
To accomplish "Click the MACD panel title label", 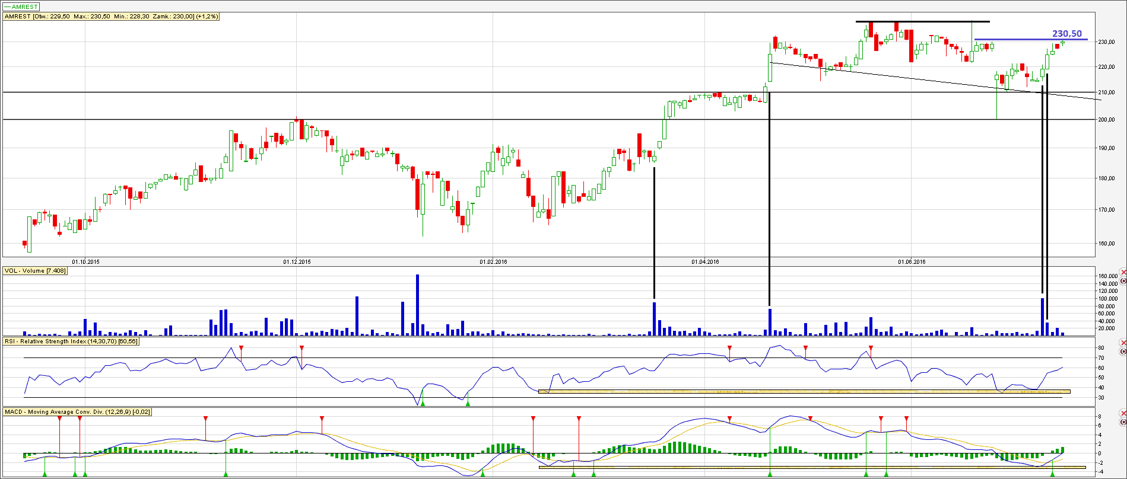I will click(77, 411).
